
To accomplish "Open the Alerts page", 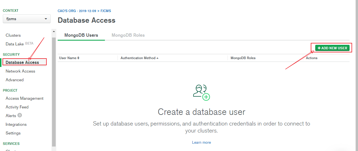I will [11, 116].
